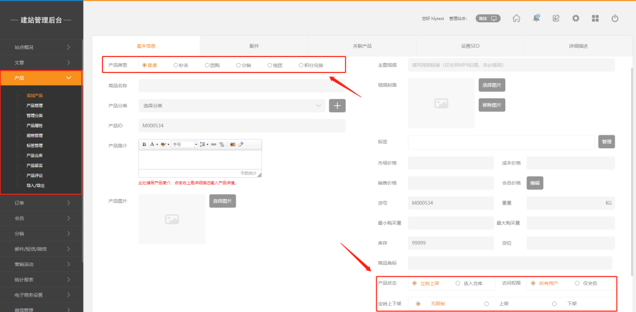Add new category with plus button
Image resolution: width=636 pixels, height=312 pixels.
point(337,105)
